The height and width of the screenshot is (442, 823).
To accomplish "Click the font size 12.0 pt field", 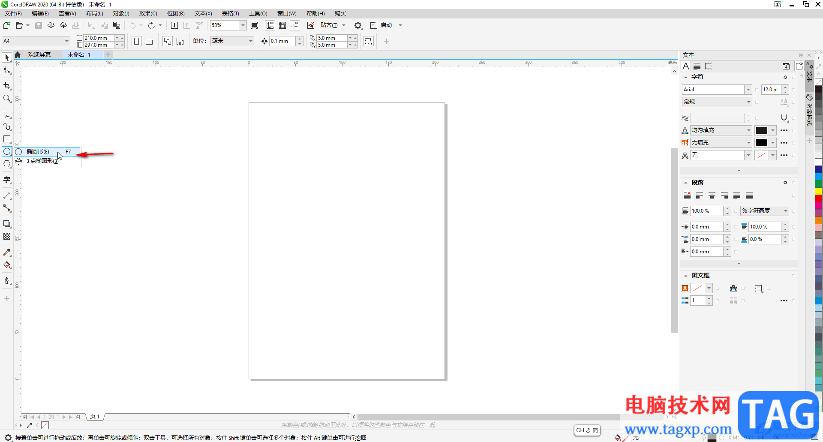I will tap(771, 90).
